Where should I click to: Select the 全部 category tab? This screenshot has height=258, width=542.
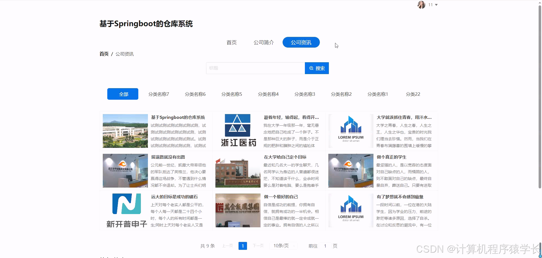123,94
